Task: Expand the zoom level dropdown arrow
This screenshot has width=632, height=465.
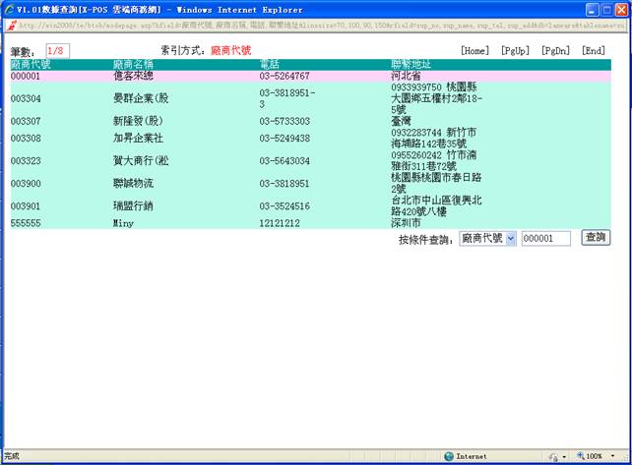Action: click(x=613, y=456)
